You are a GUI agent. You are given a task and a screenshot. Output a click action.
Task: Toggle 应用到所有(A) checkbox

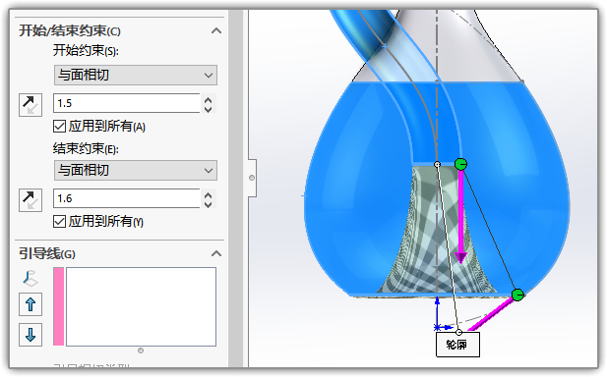[x=59, y=127]
